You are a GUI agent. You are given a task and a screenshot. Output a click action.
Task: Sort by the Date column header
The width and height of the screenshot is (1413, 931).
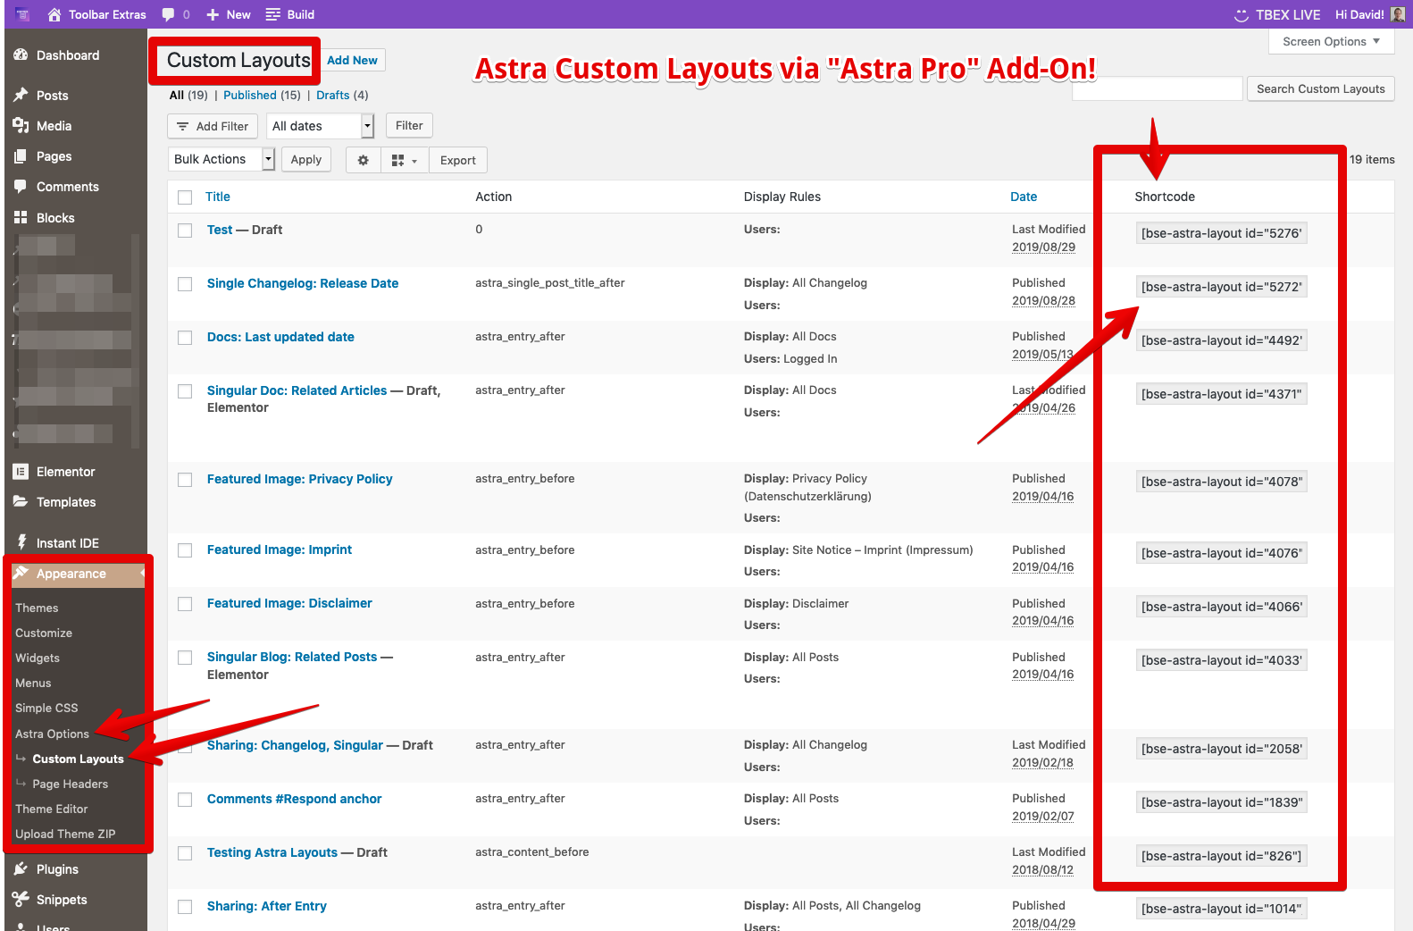click(1024, 197)
